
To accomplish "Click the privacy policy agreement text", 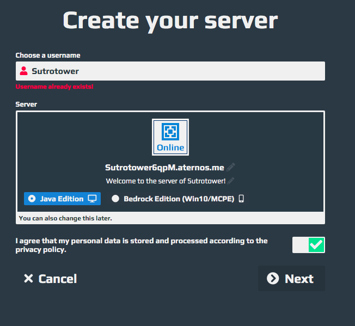I will pos(142,245).
